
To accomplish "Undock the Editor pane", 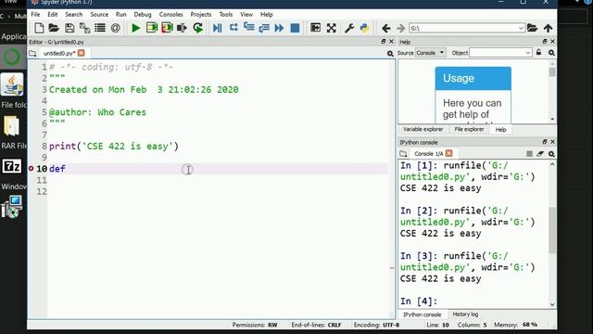I will (x=383, y=41).
